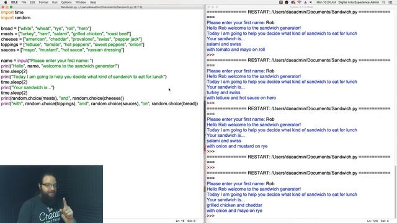Click the 'import time' line in editor
Image resolution: width=397 pixels, height=223 pixels.
click(x=12, y=12)
